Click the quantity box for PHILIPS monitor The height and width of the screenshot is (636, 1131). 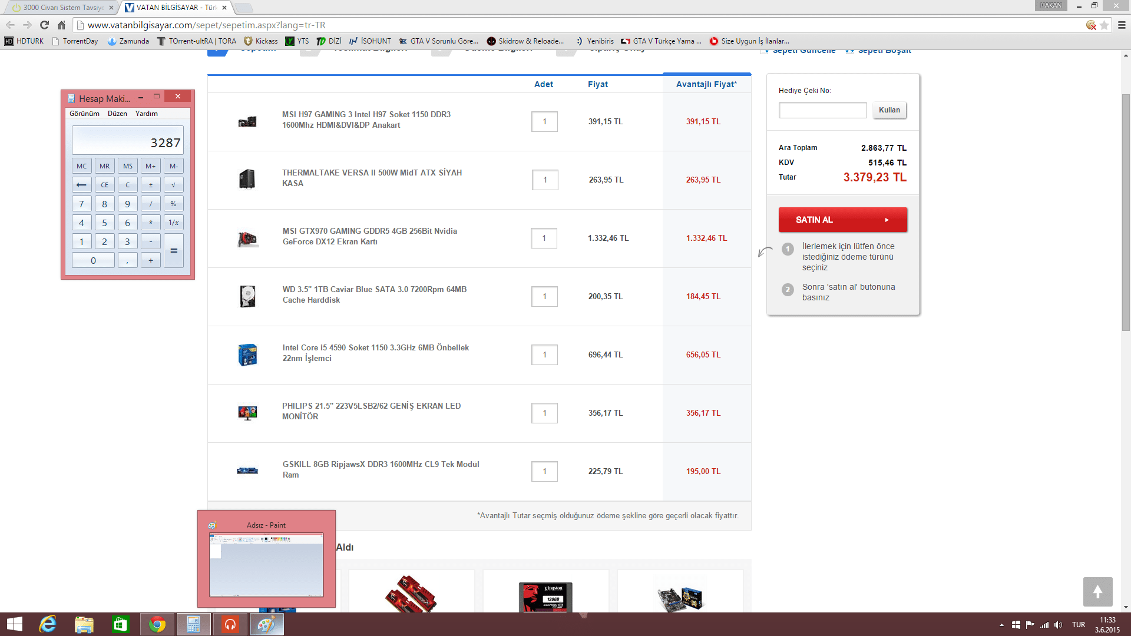(x=544, y=413)
